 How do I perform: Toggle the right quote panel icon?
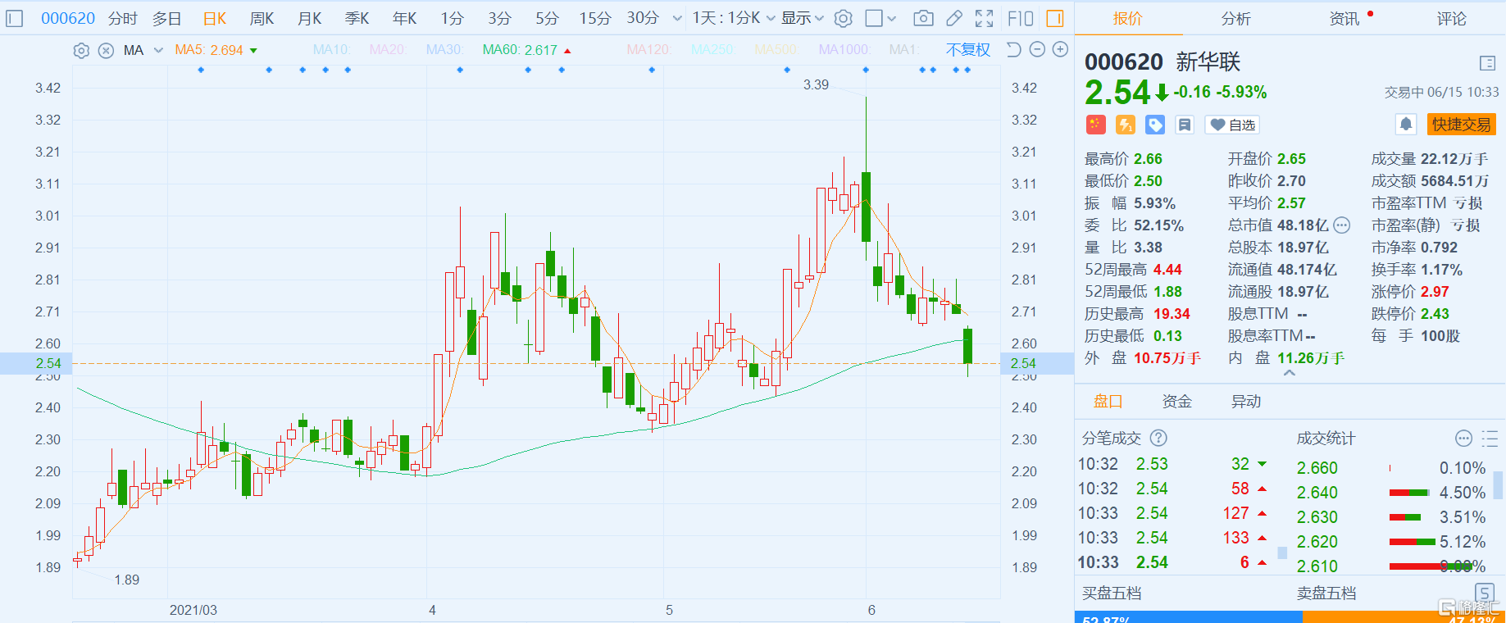pyautogui.click(x=1055, y=18)
